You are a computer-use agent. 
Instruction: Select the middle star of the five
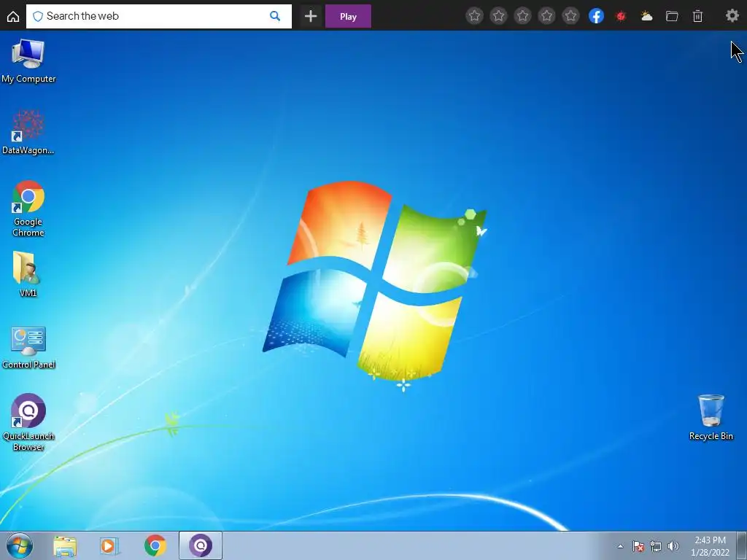522,16
